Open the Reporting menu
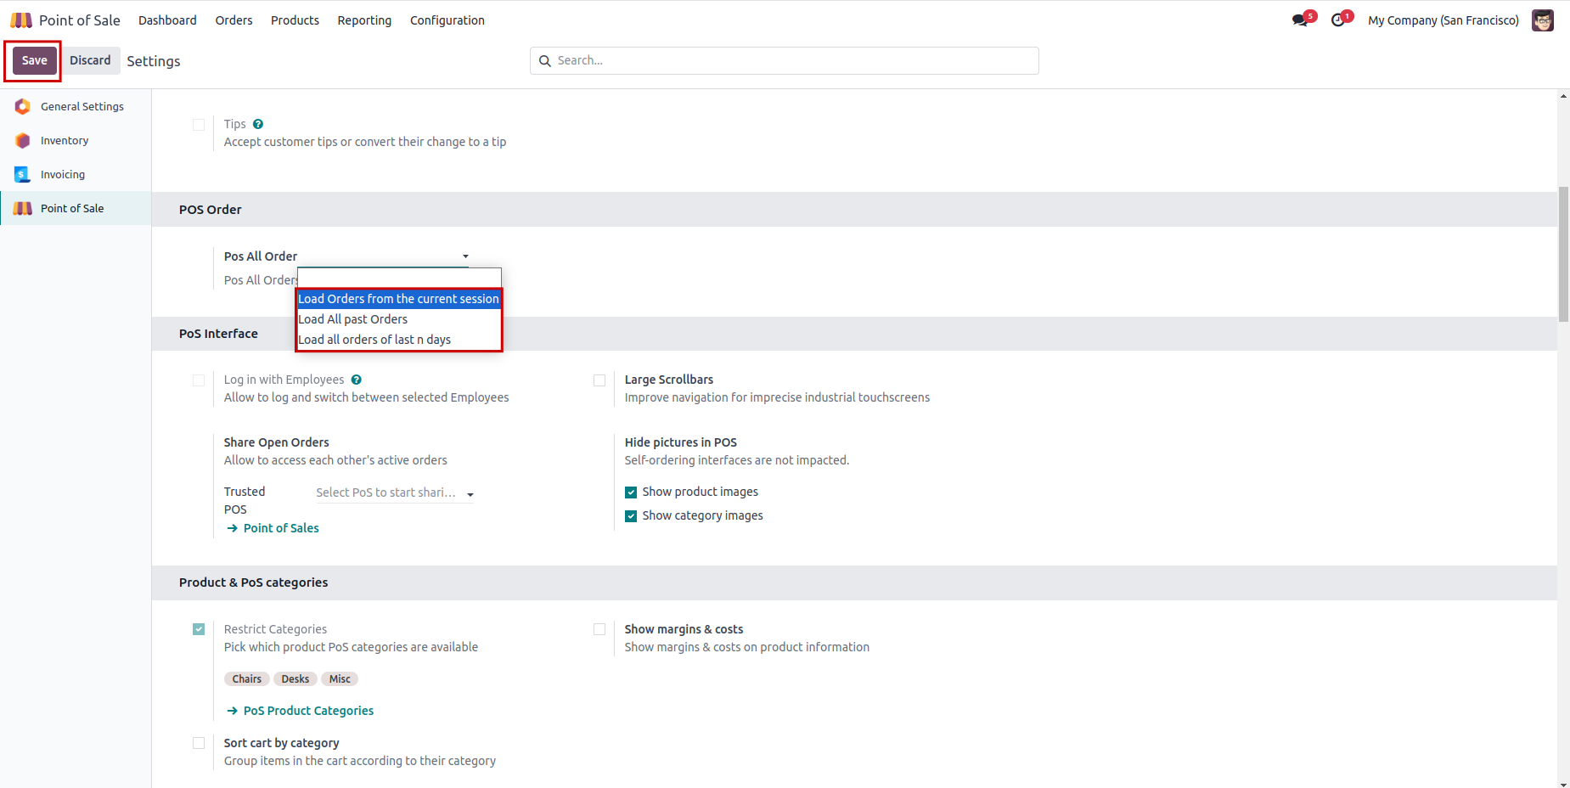This screenshot has height=788, width=1570. [364, 20]
